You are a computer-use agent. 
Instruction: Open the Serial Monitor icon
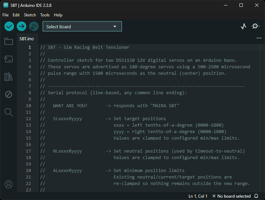[x=255, y=26]
